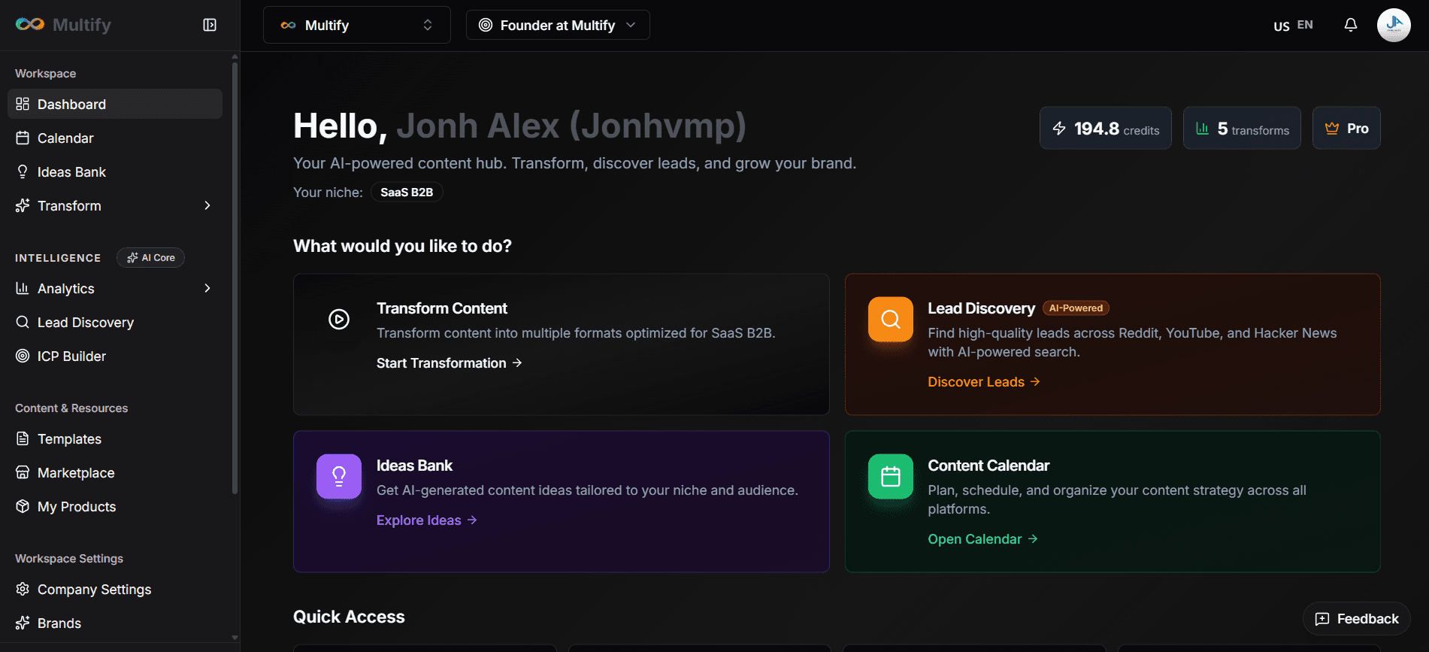Open ICP Builder in sidebar

[x=115, y=356]
